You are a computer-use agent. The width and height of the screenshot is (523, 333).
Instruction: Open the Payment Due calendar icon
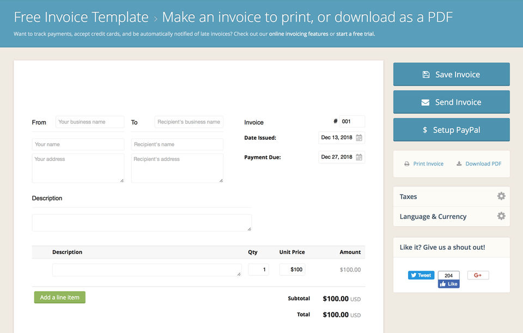(x=359, y=157)
